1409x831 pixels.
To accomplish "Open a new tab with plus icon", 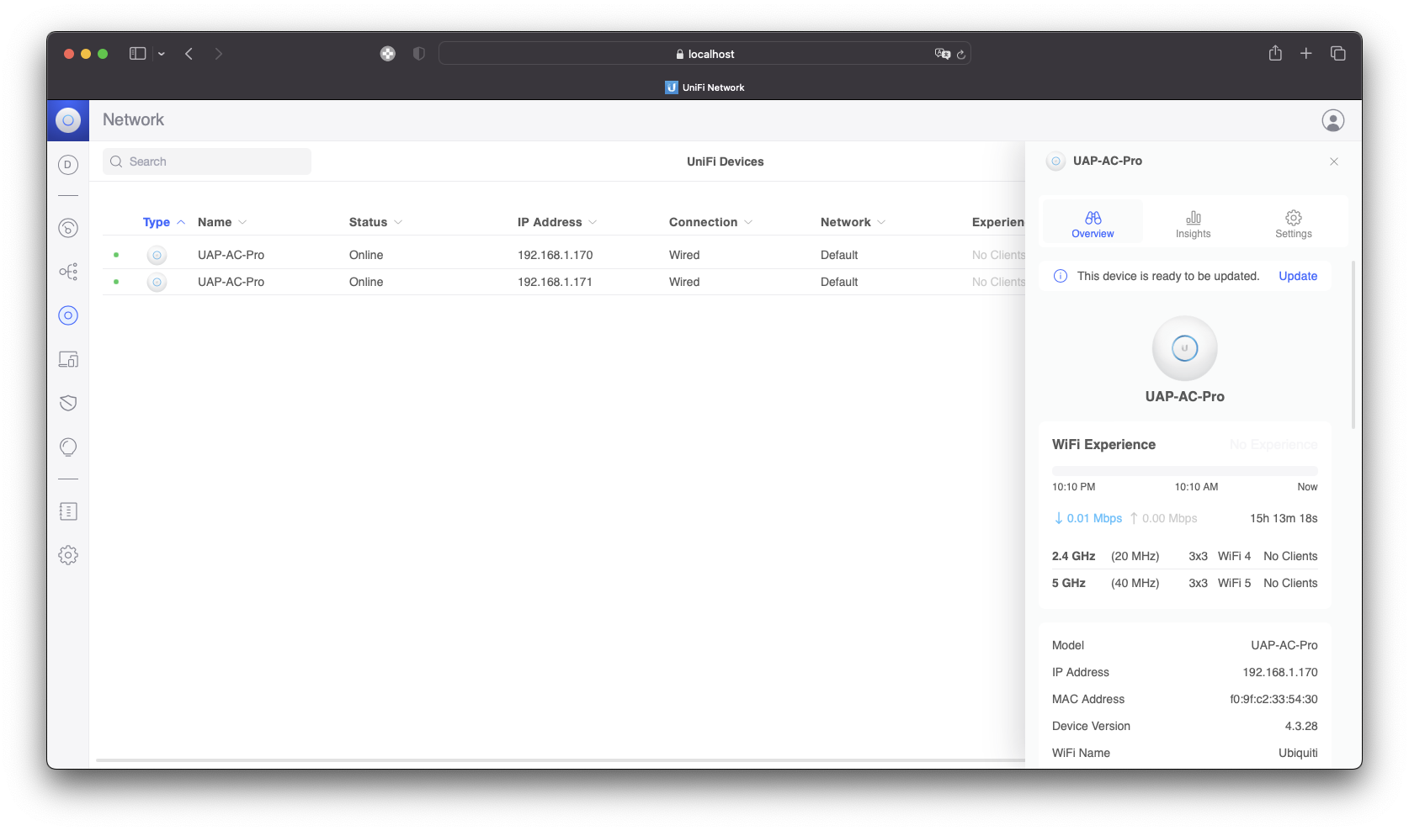I will [1305, 54].
